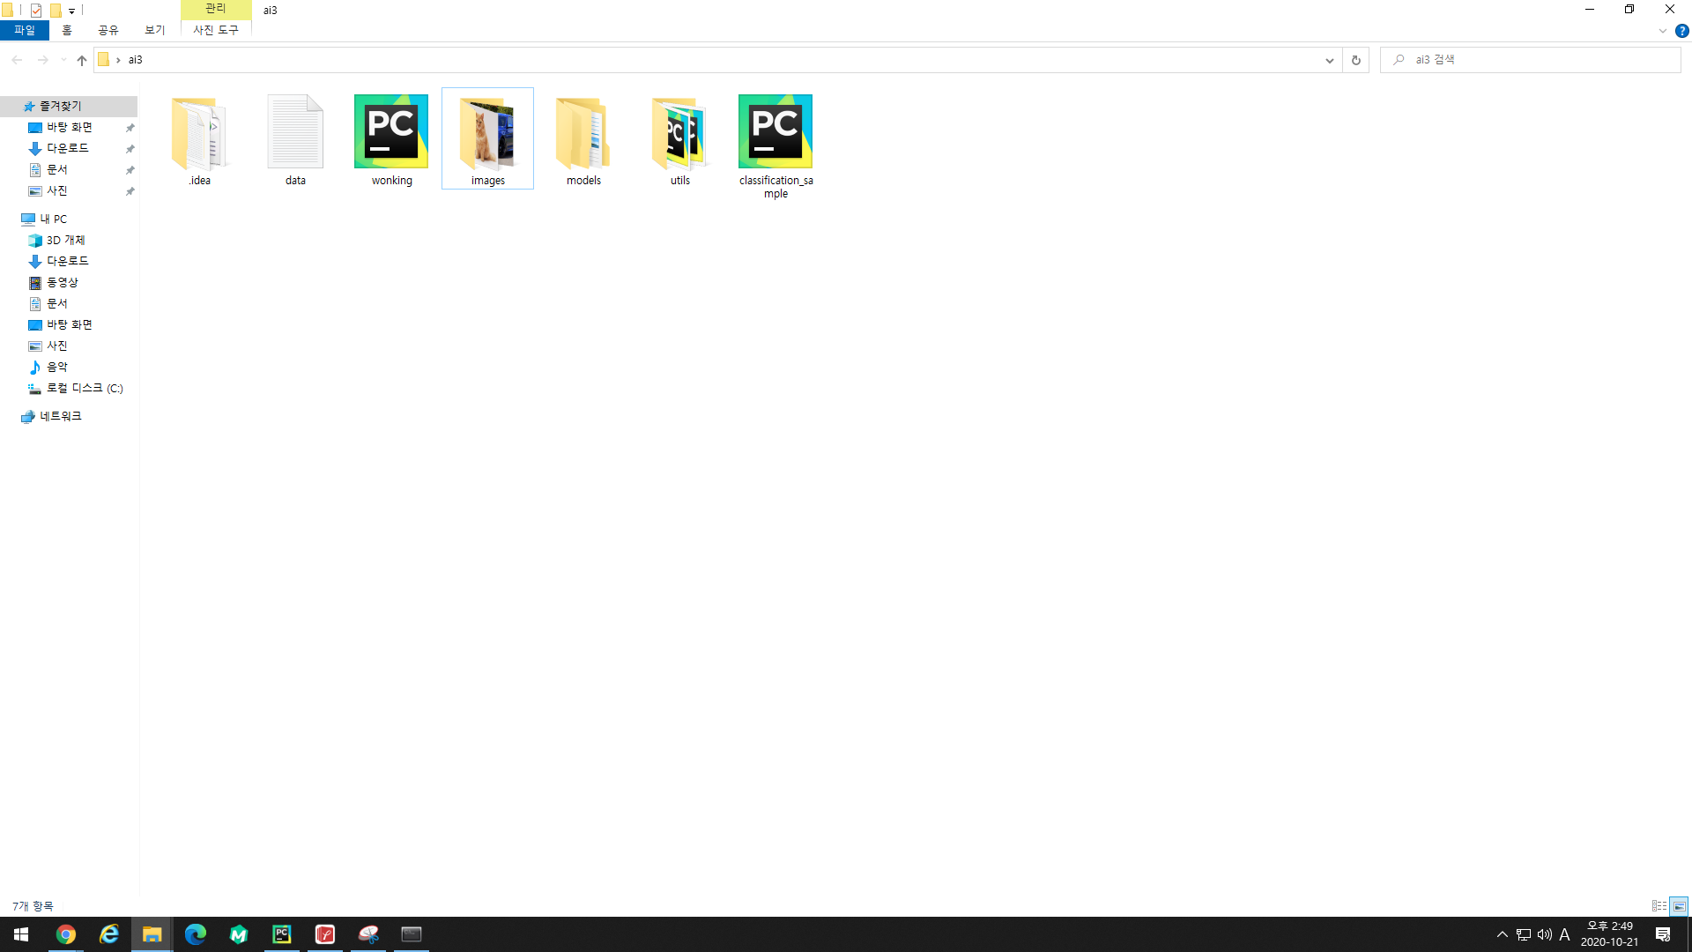1692x952 pixels.
Task: Open the 파일 menu
Action: [x=25, y=30]
